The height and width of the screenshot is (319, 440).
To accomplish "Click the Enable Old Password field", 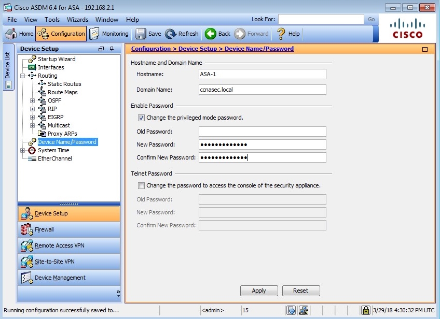I will point(263,132).
